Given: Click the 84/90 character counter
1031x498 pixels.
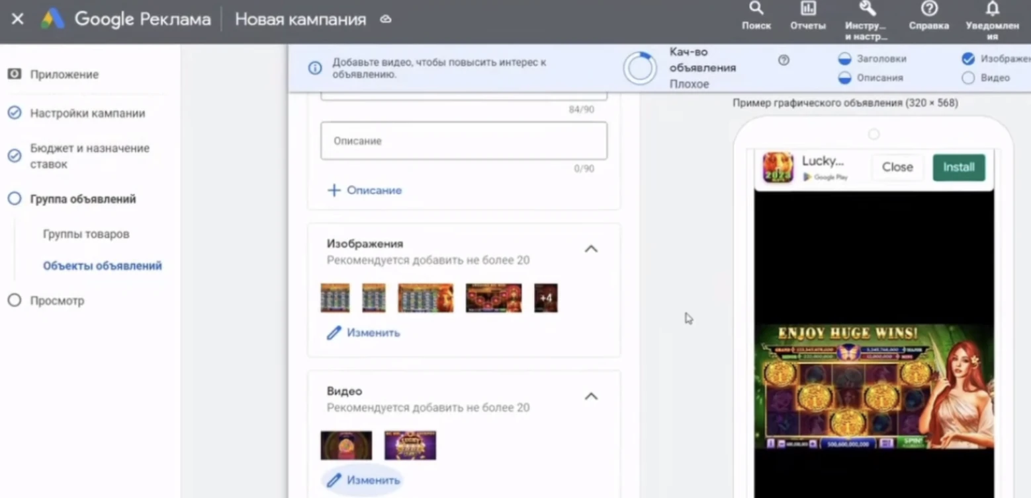Looking at the screenshot, I should (582, 110).
